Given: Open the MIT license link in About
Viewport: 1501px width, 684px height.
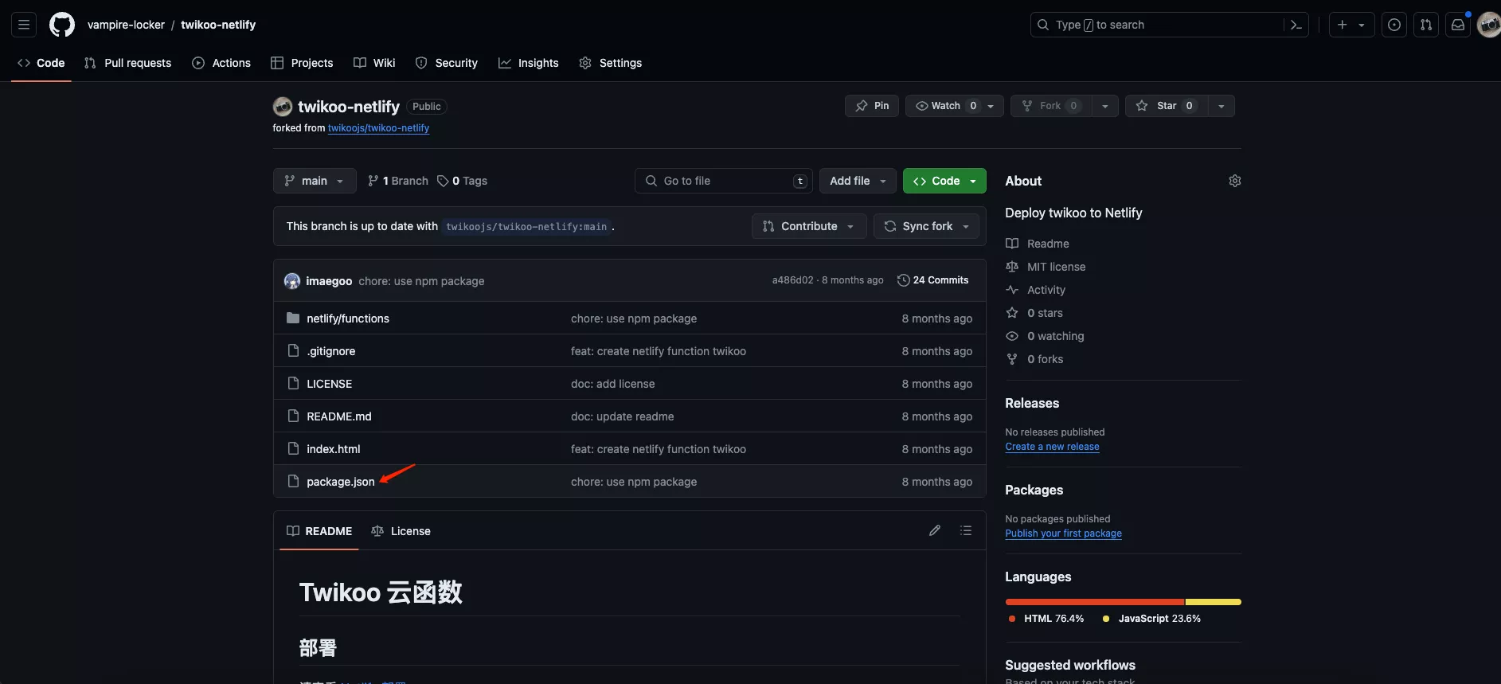Looking at the screenshot, I should (1056, 267).
